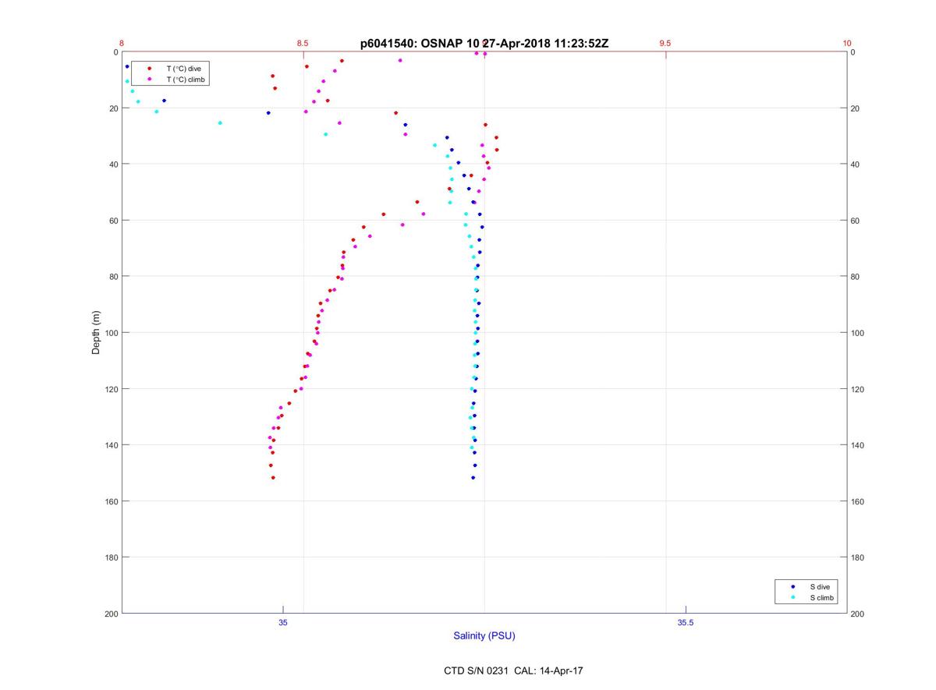Click the 'CTD S/N 0231 CAL: 14-Apr-17' caption
Screen dimensions: 936x690
click(513, 671)
